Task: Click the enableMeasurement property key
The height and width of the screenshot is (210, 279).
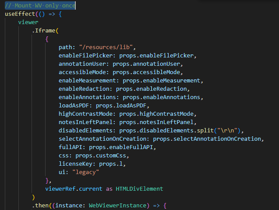Action: click(x=87, y=81)
